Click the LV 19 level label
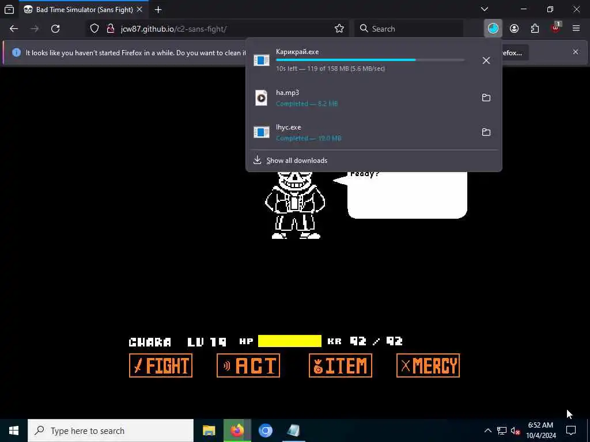Viewport: 590px width, 442px height. click(207, 342)
